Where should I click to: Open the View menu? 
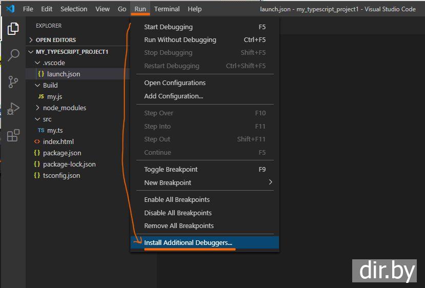point(103,9)
